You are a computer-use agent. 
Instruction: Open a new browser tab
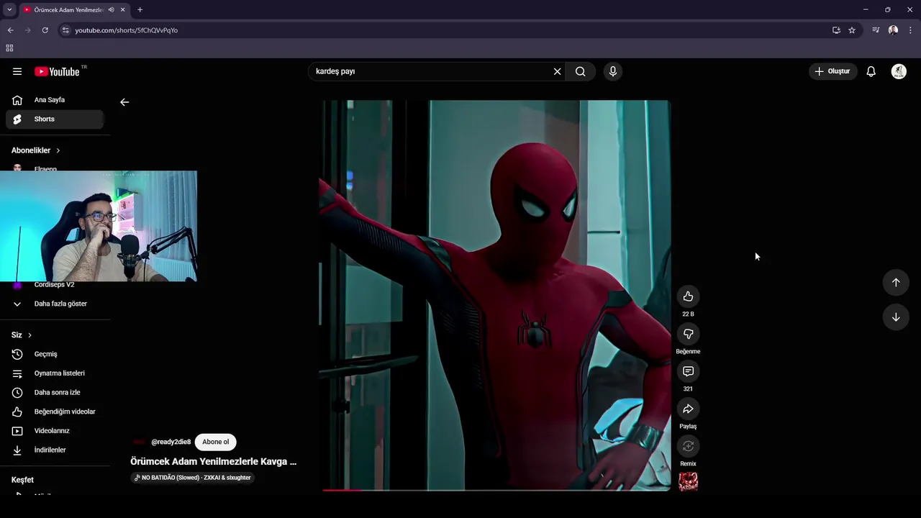pos(140,9)
